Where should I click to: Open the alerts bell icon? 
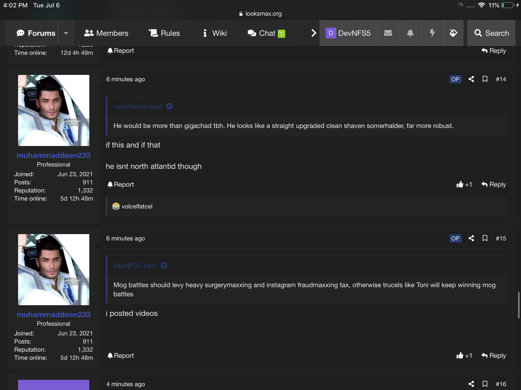410,33
